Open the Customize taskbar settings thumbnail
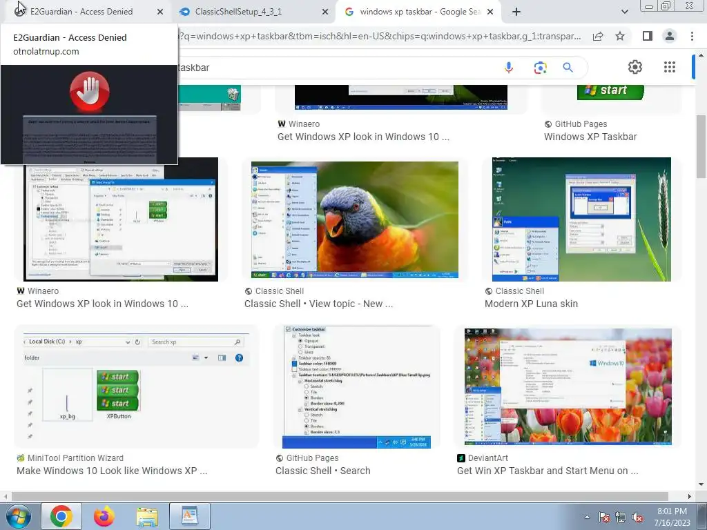The image size is (707, 530). (356, 387)
